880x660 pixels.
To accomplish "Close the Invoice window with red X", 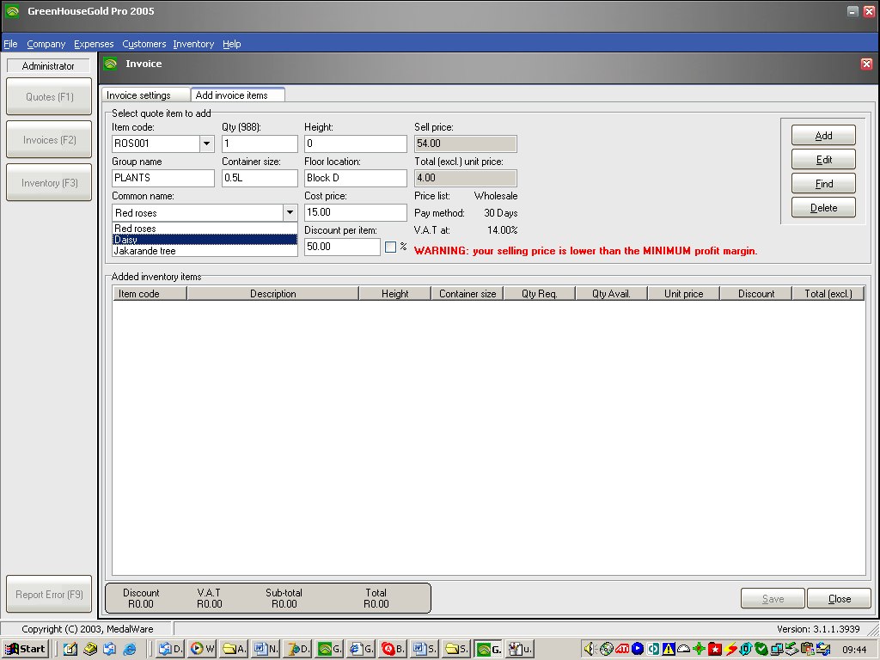I will pyautogui.click(x=866, y=64).
